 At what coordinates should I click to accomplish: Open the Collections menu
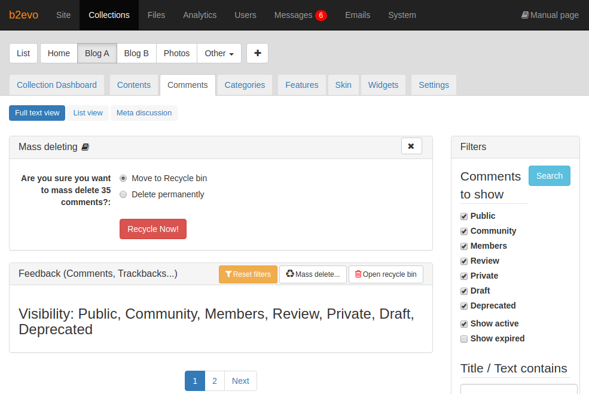[x=109, y=15]
